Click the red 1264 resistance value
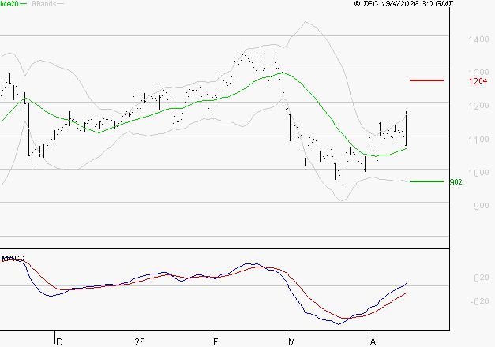 click(478, 81)
